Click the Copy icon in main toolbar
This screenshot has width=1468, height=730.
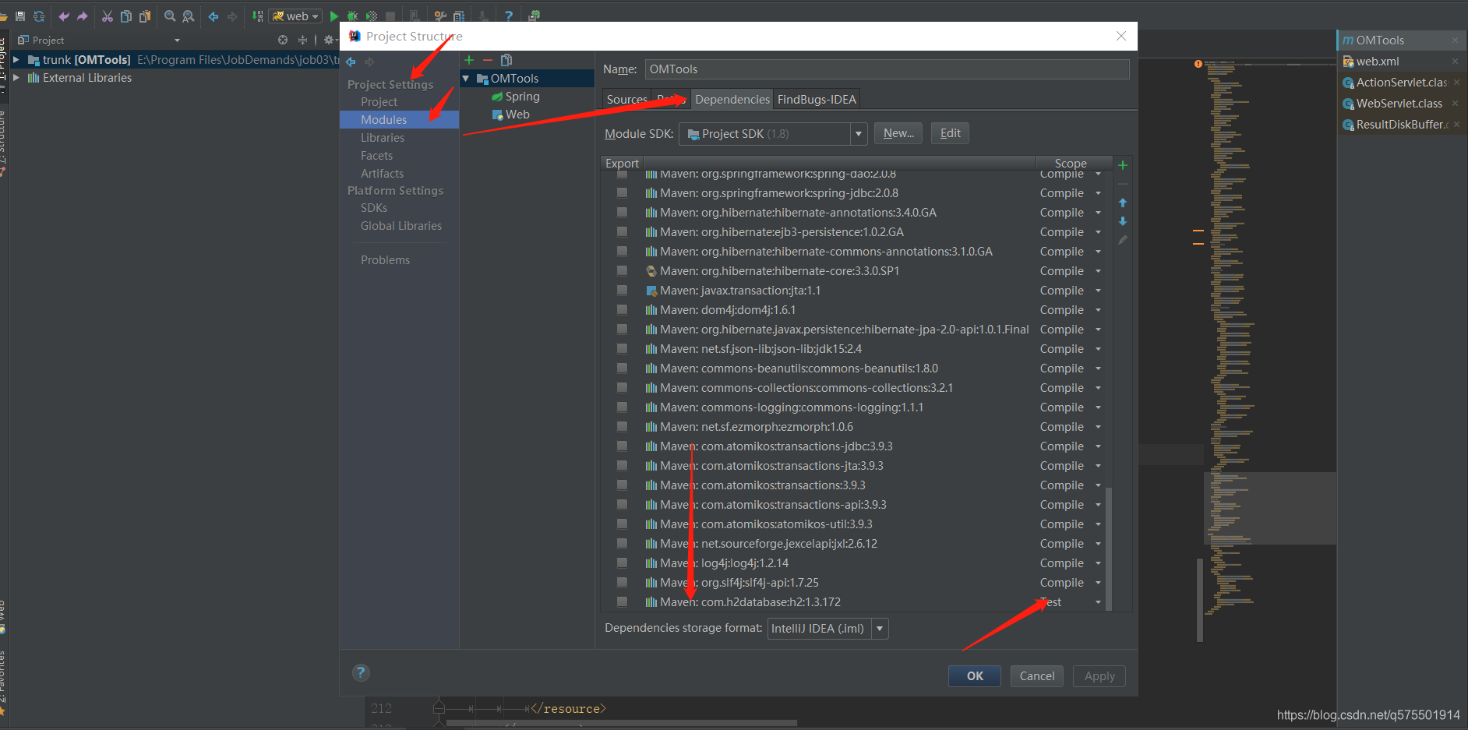(x=126, y=16)
